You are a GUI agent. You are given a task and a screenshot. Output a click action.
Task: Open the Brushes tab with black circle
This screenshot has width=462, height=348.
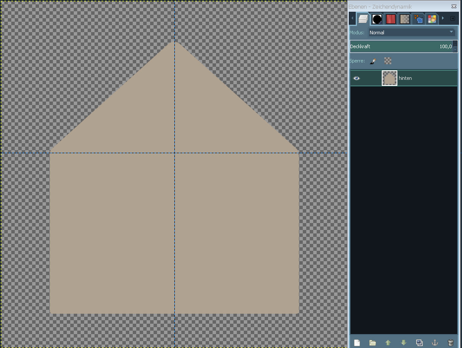click(x=377, y=19)
